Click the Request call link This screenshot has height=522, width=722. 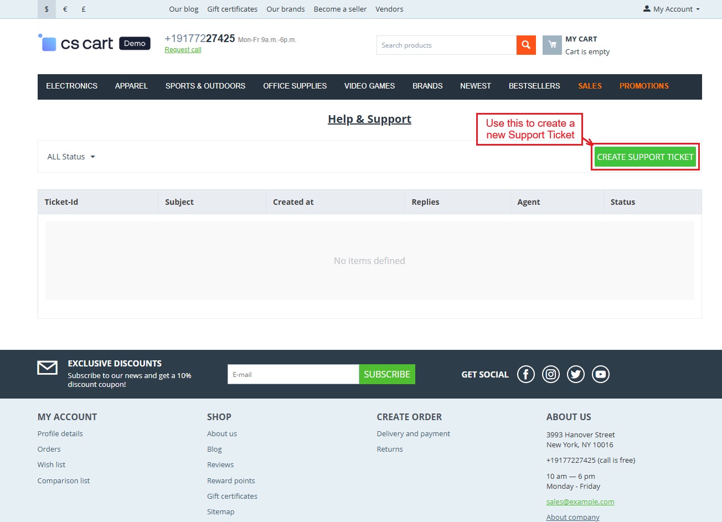point(183,50)
